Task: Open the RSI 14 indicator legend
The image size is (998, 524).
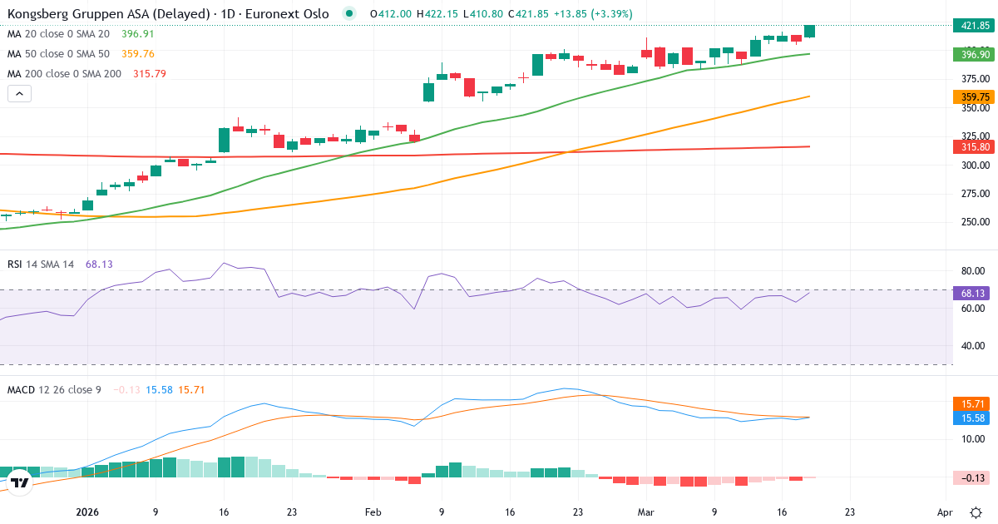Action: click(41, 264)
